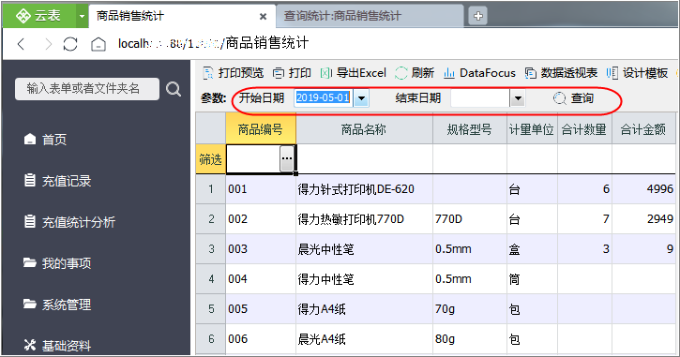Open the 开始日期 date dropdown arrow

point(361,98)
